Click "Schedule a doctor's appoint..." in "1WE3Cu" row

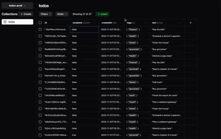[166, 36]
